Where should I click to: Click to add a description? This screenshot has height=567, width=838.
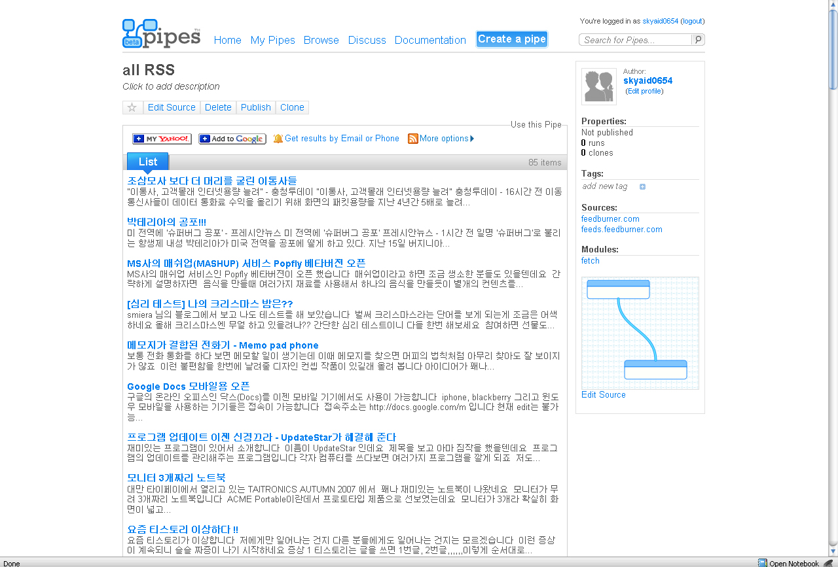[171, 86]
